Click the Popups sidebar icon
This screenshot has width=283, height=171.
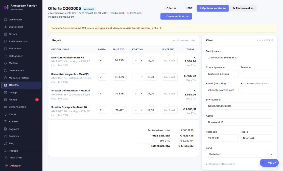(5, 151)
